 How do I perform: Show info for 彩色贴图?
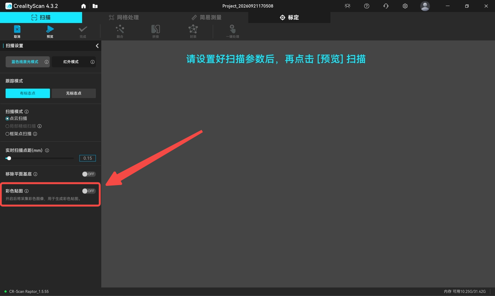[x=26, y=191]
